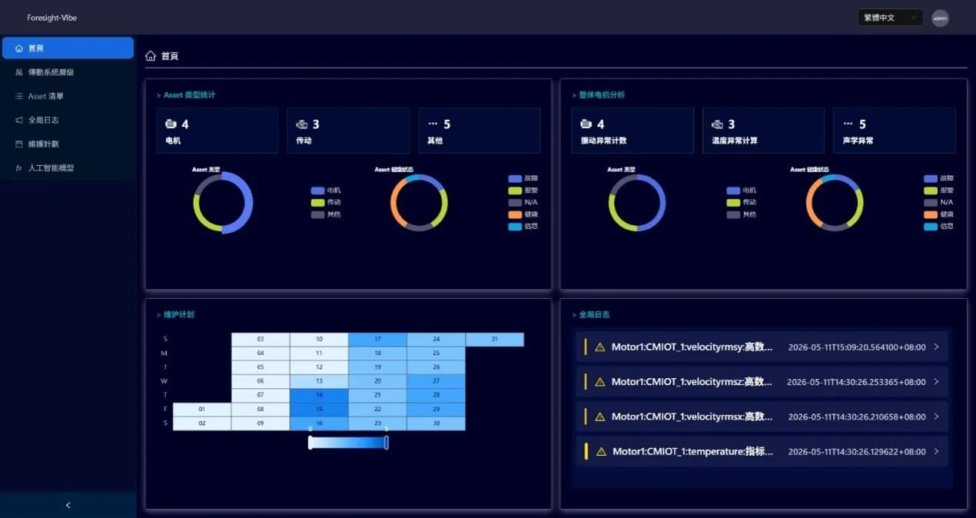Collapse the sidebar with the left chevron
Viewport: 976px width, 518px height.
[x=68, y=505]
